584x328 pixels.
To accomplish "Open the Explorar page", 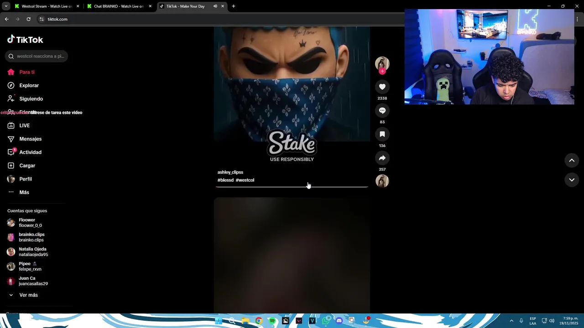I will tap(23, 85).
